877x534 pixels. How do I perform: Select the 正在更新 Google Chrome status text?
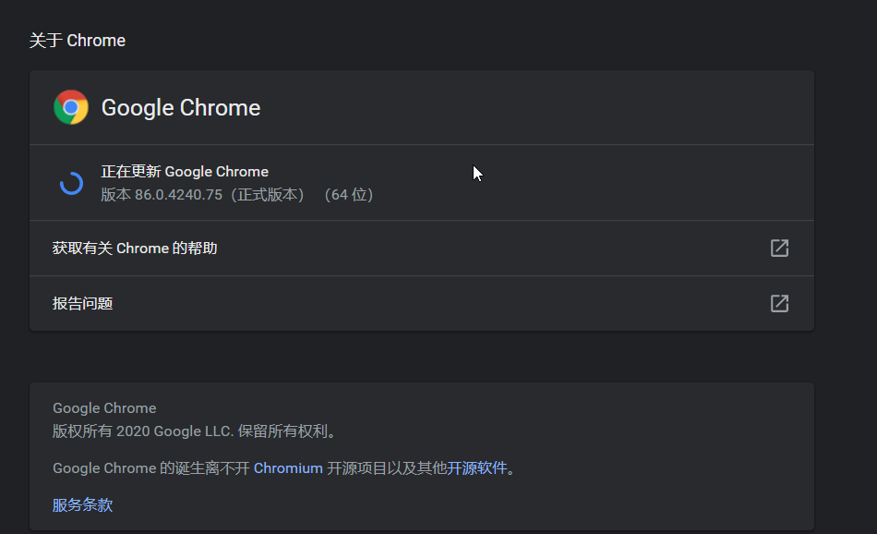(x=185, y=171)
